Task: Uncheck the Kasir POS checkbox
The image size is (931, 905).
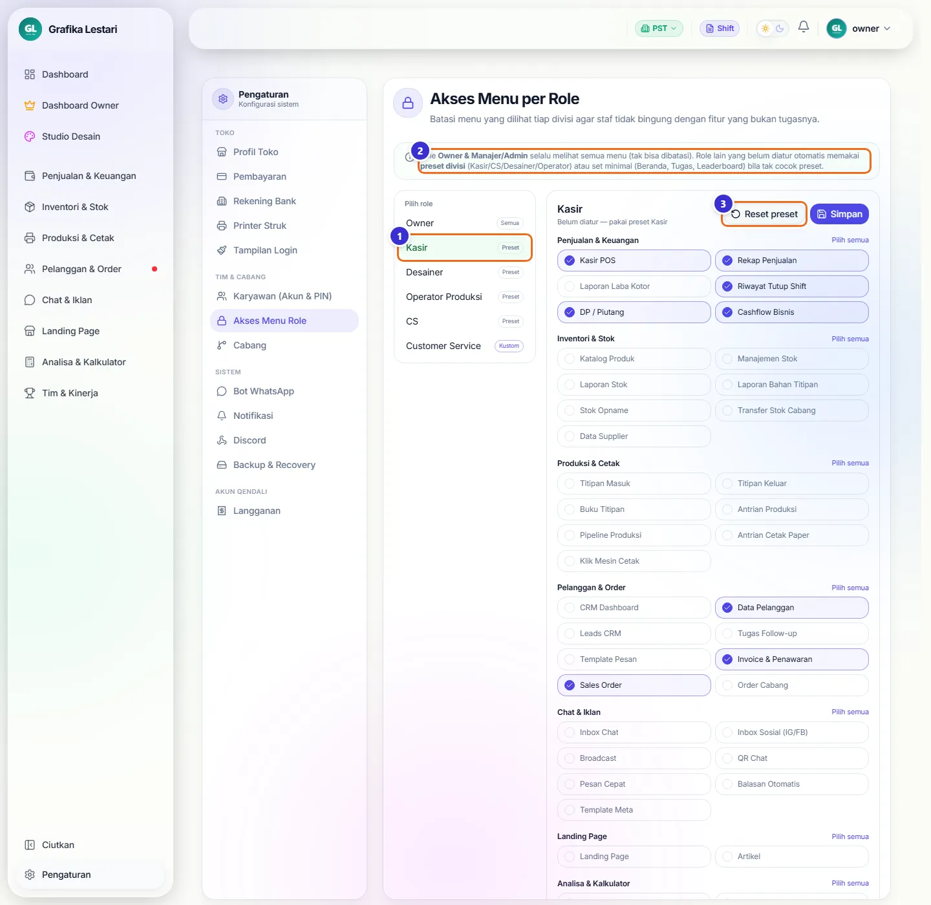Action: [570, 261]
